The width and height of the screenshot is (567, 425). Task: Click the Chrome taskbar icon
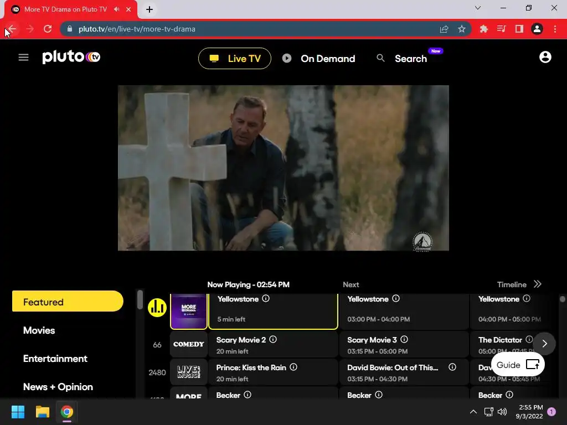click(67, 412)
